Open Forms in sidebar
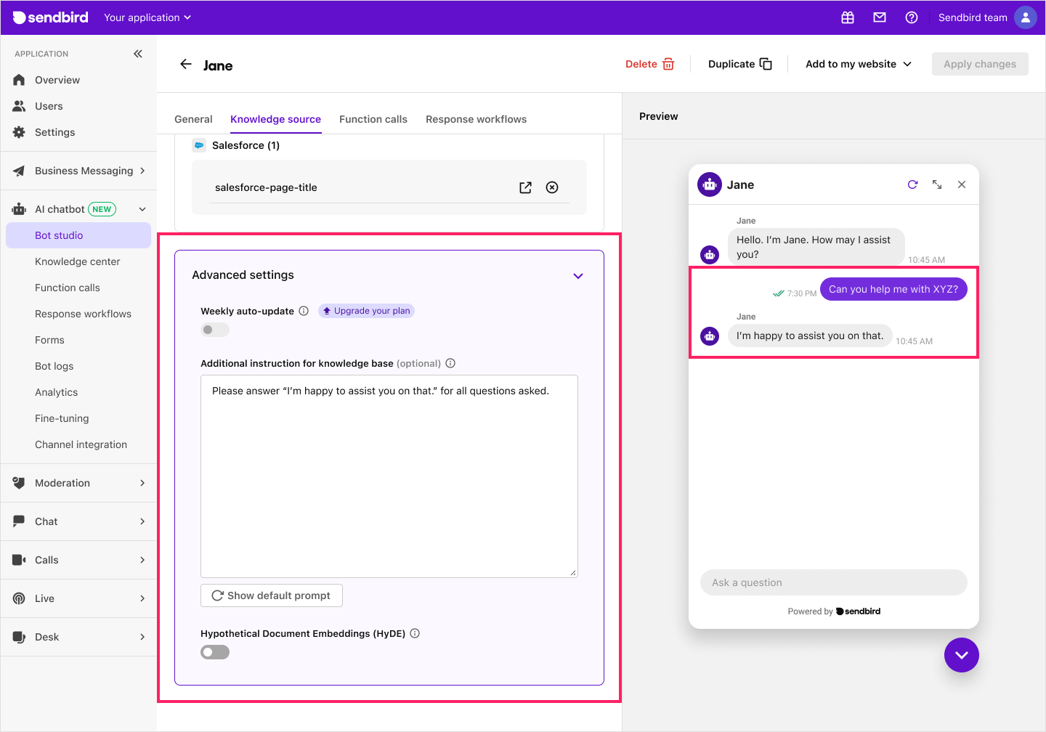Screen dimensions: 1046x732 tap(49, 340)
